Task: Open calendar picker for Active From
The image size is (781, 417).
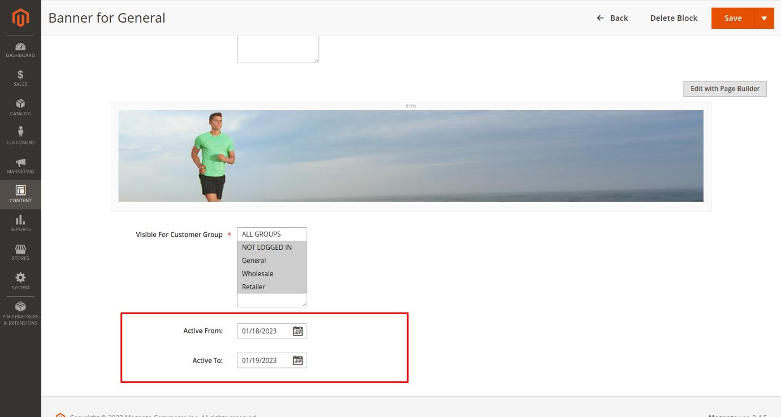Action: 297,331
